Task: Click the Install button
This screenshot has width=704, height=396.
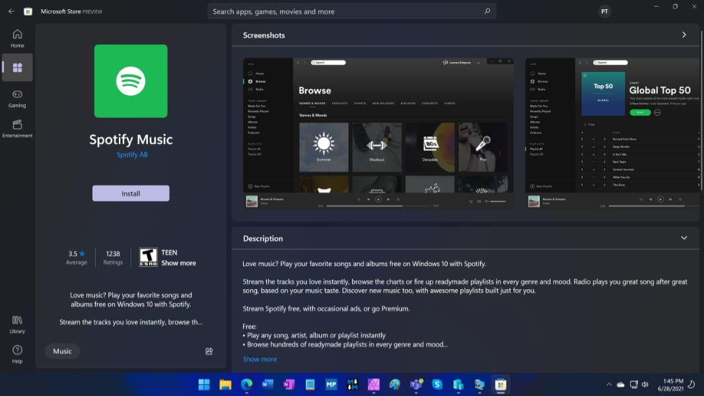Action: point(131,193)
